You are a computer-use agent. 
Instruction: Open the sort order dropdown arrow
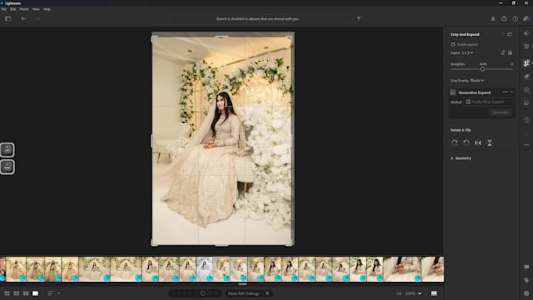pyautogui.click(x=59, y=293)
